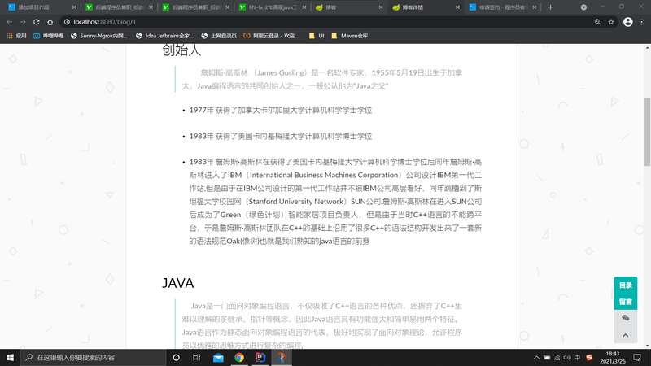Toggle the 中 input language indicator
651x366 pixels.
click(x=578, y=357)
